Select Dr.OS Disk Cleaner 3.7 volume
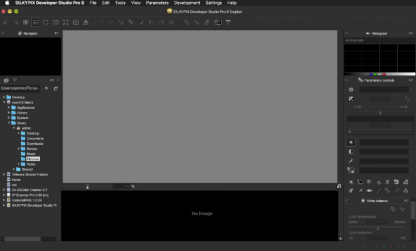 click(x=29, y=190)
